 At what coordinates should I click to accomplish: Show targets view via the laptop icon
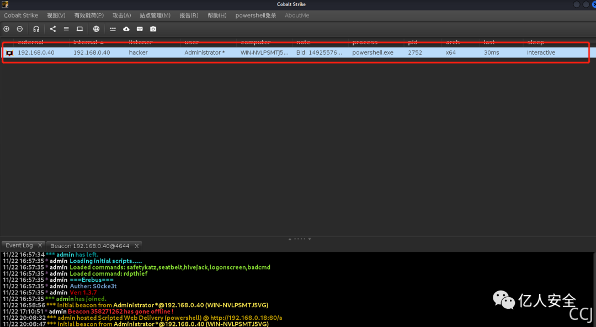pyautogui.click(x=79, y=29)
